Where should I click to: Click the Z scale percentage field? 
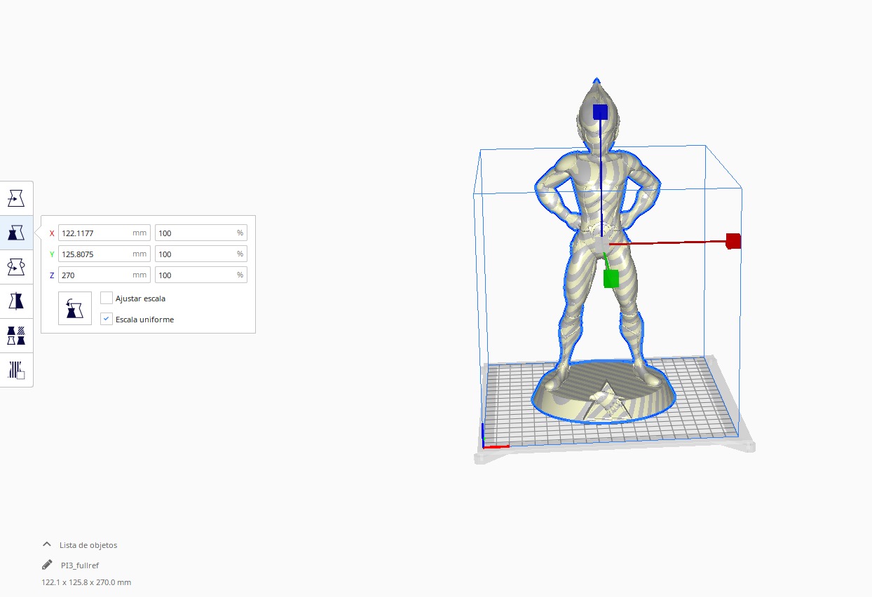(x=200, y=275)
